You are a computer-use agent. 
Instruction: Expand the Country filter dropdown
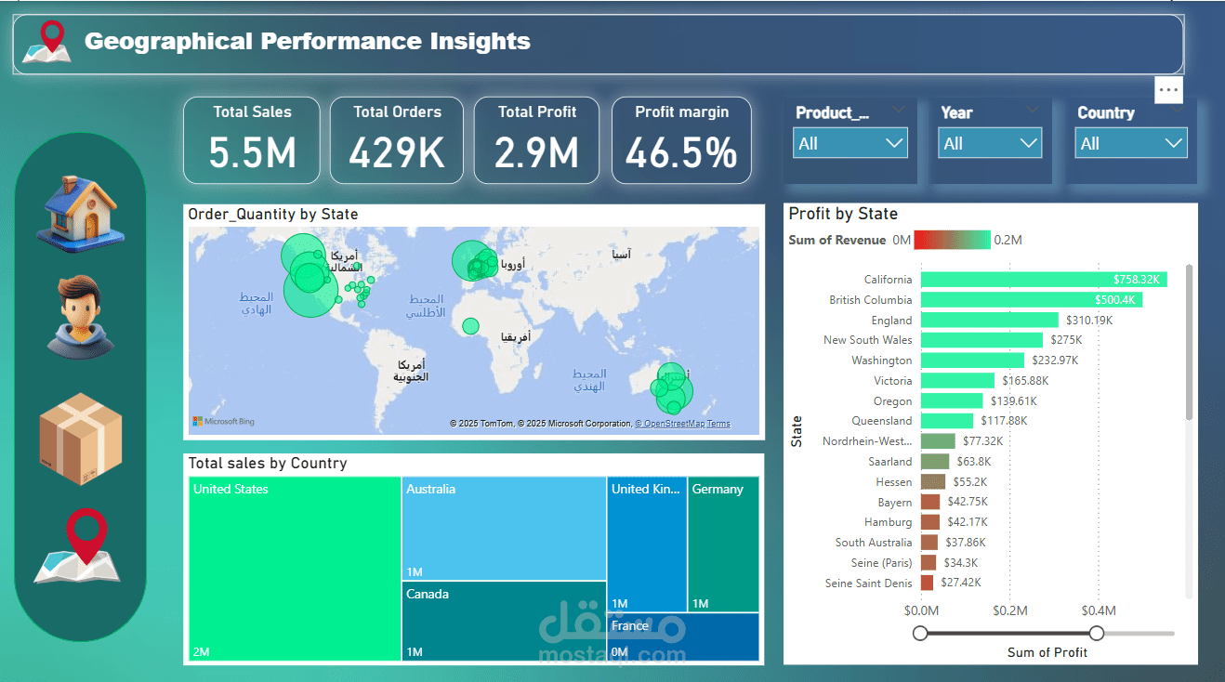[1131, 143]
